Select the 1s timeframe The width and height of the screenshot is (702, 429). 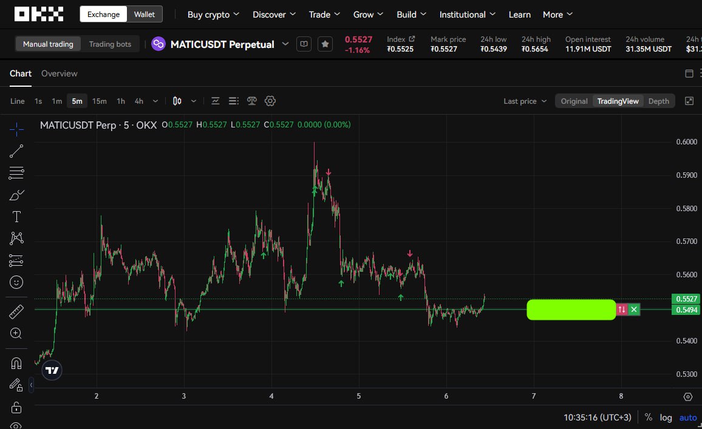pyautogui.click(x=38, y=101)
